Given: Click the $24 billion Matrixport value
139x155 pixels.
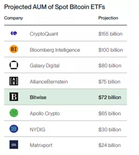Looking at the screenshot, I should 109,145.
